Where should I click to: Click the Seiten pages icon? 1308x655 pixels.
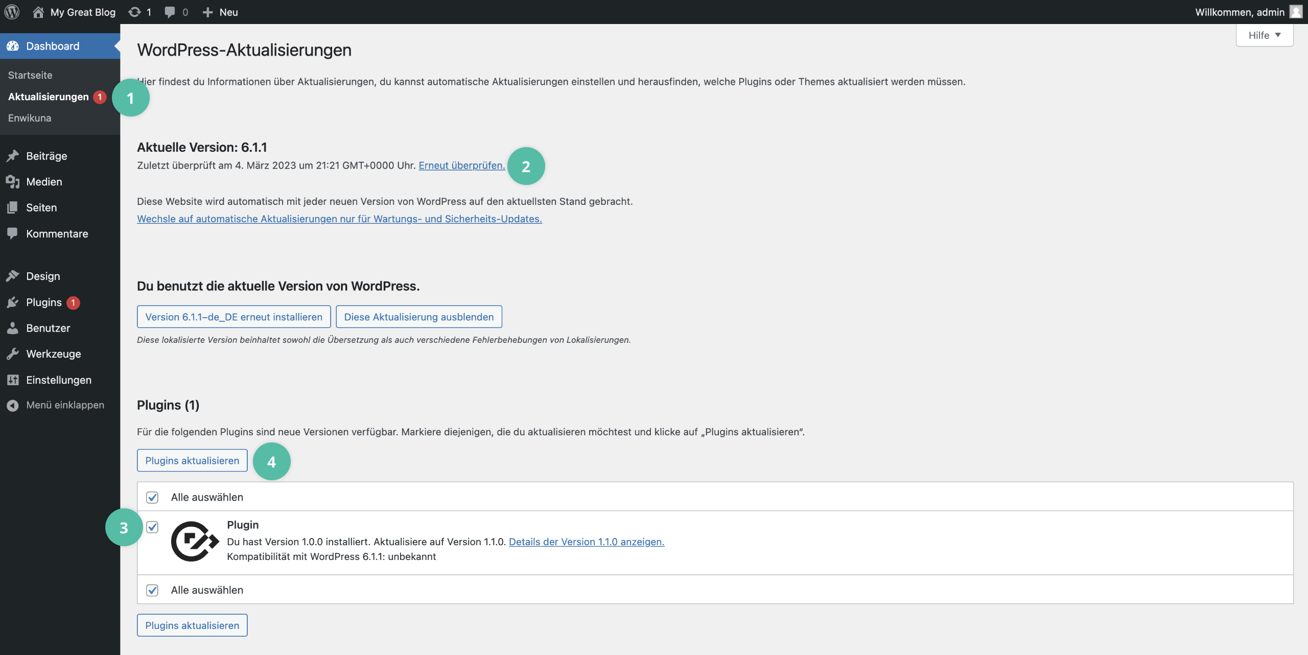click(13, 207)
